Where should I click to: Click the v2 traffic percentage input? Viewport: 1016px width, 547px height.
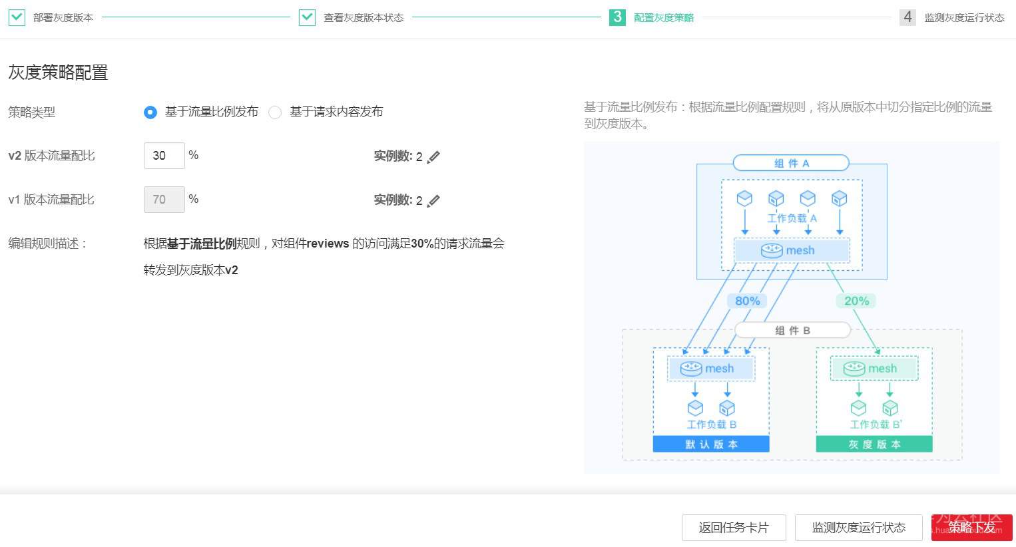(164, 156)
